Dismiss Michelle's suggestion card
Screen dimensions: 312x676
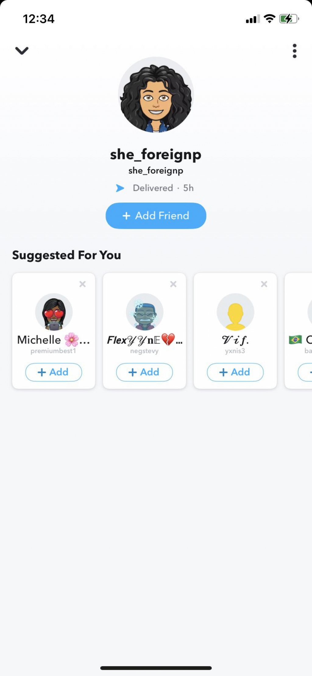(82, 284)
